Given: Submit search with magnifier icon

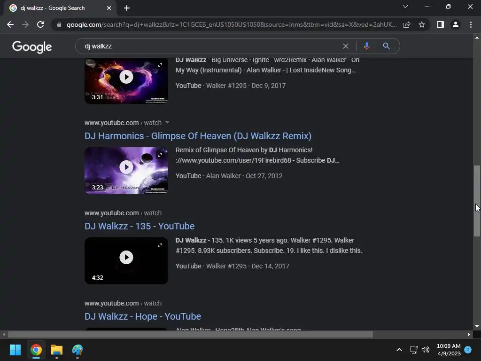Looking at the screenshot, I should pyautogui.click(x=386, y=46).
